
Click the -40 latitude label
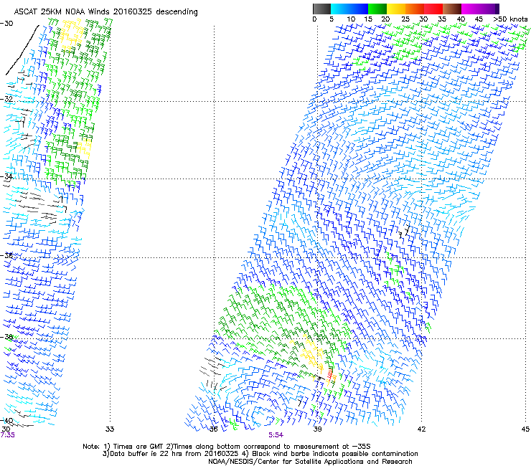(6, 421)
